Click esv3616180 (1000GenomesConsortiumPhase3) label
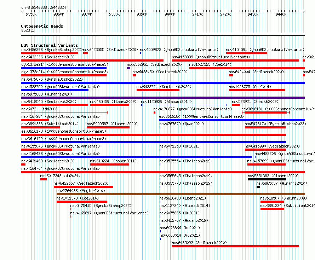Viewport: 315px width, 260px height. coord(201,116)
